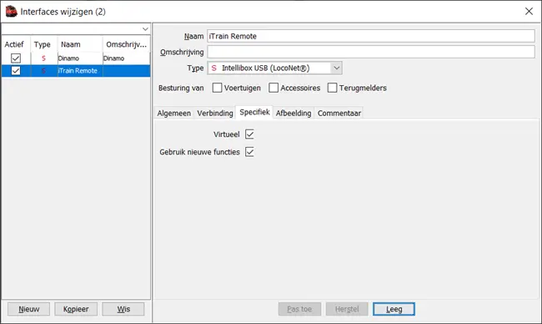Viewport: 542px width, 324px height.
Task: Click the Nieuw button
Action: pyautogui.click(x=28, y=309)
